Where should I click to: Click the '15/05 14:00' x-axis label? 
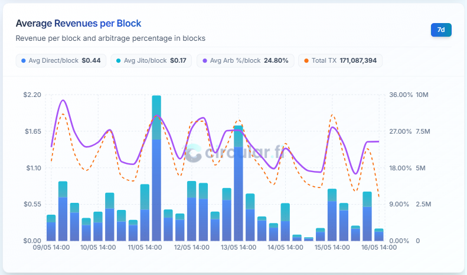[332, 248]
